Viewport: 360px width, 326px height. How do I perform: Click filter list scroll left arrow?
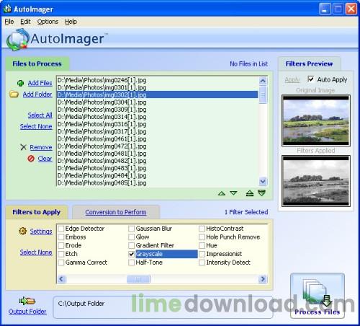61,279
